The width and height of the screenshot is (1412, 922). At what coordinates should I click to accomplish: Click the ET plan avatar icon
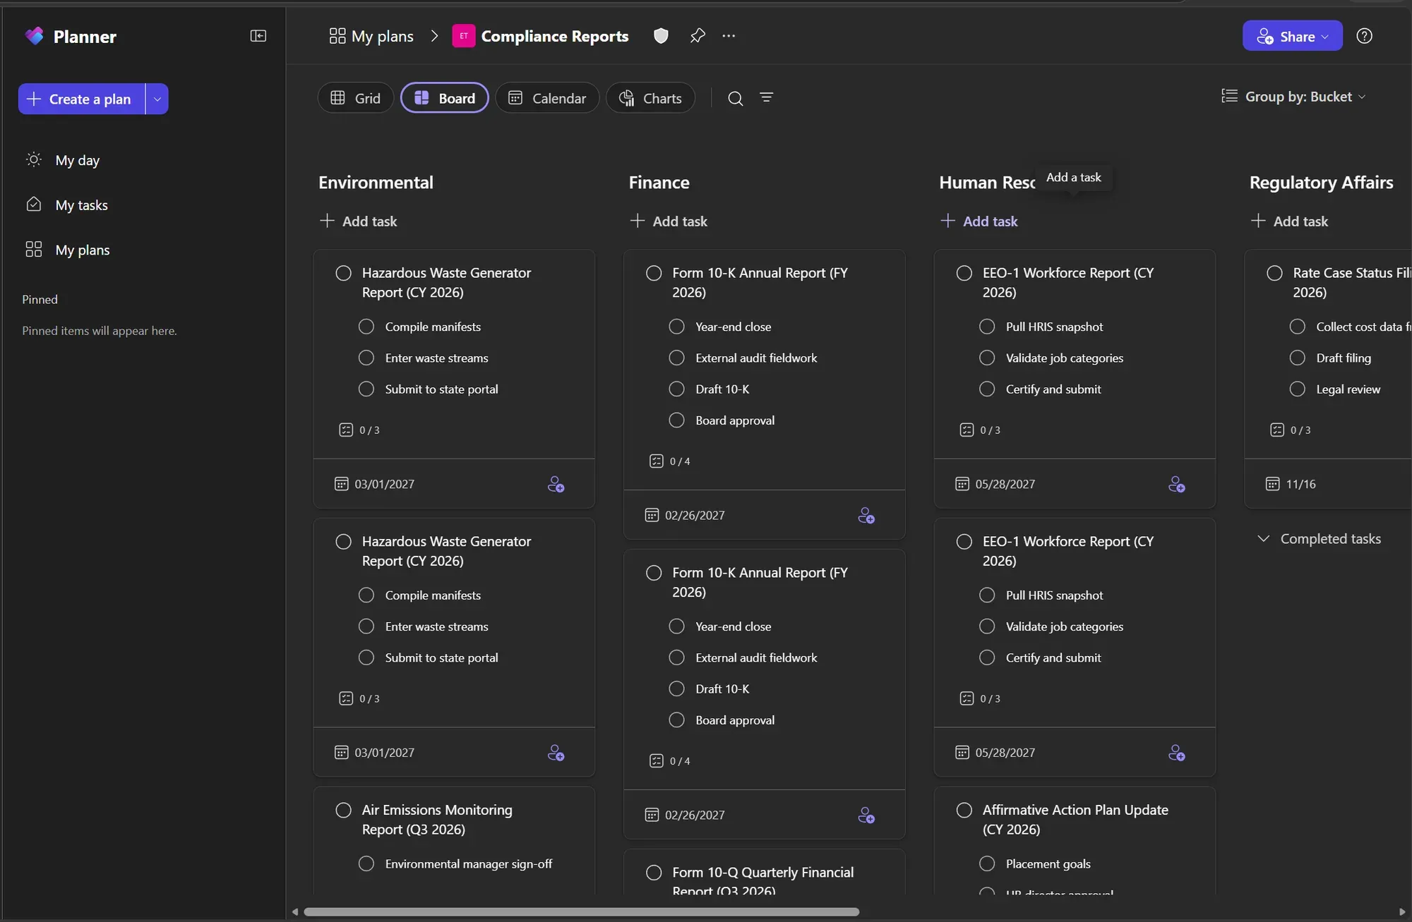pyautogui.click(x=463, y=36)
